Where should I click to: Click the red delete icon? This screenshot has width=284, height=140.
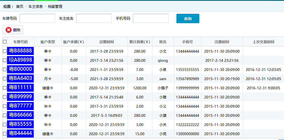pos(9,30)
